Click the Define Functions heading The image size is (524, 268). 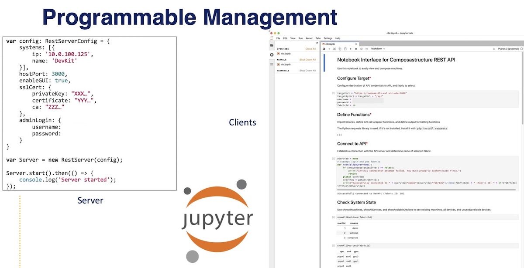pos(354,115)
